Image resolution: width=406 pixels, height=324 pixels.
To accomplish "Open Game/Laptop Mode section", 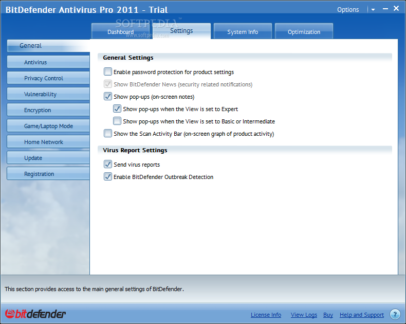I will pyautogui.click(x=48, y=125).
